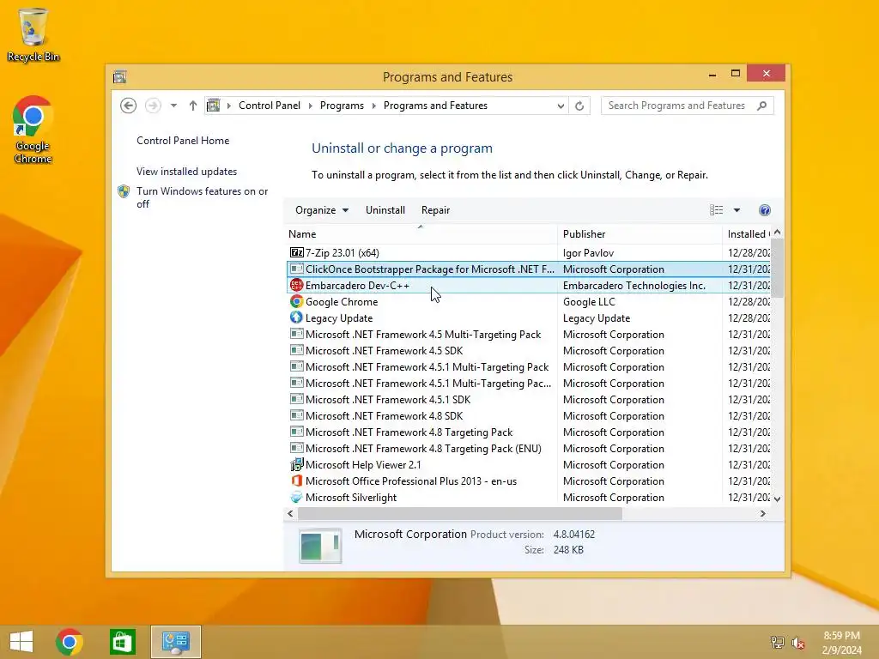Select the Google Chrome desktop shortcut
This screenshot has height=659, width=879.
coord(33,130)
